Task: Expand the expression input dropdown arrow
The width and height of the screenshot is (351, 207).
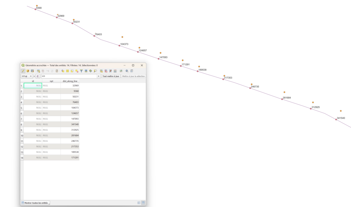Action: tap(99, 76)
